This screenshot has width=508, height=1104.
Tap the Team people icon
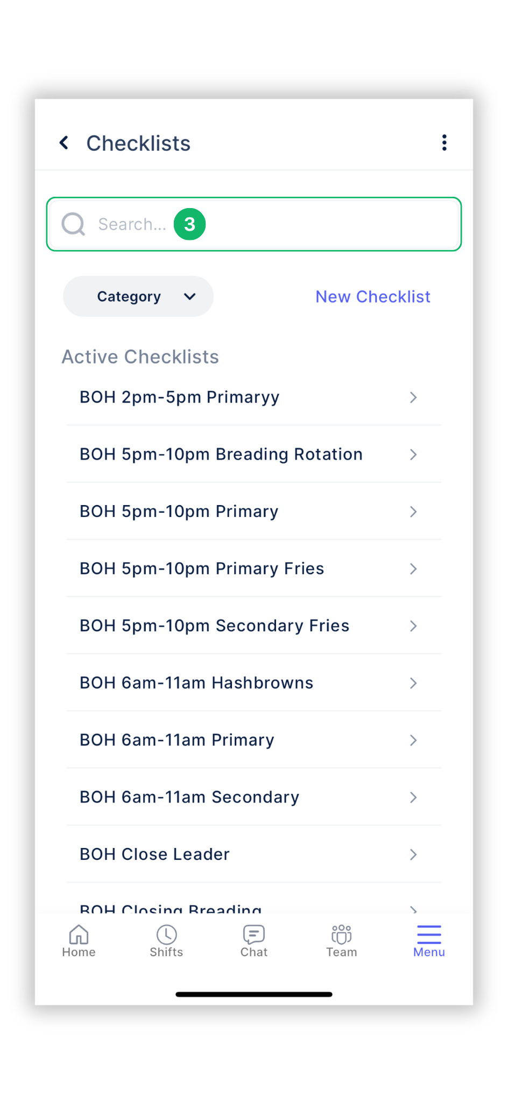pyautogui.click(x=341, y=934)
